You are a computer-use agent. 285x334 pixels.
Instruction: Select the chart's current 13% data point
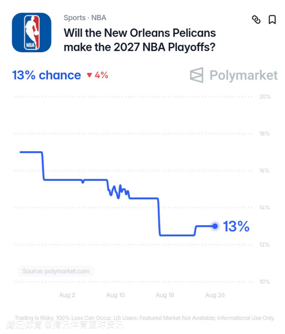215,226
